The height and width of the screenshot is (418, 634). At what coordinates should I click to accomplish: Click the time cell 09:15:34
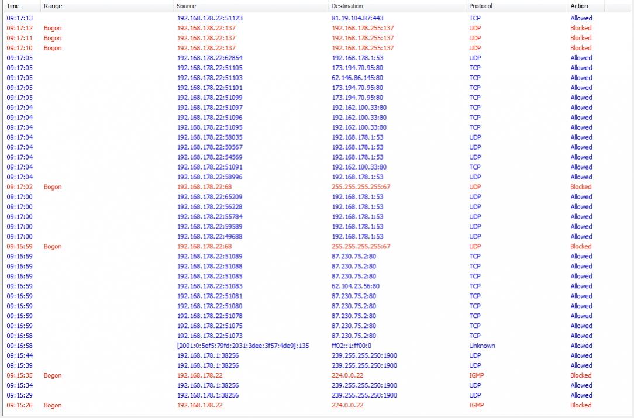tap(19, 385)
